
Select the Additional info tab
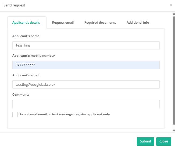138,23
